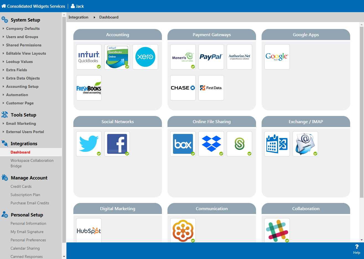Open the IMAP email envelope tile
Viewport: 364px width, 259px height.
[305, 144]
